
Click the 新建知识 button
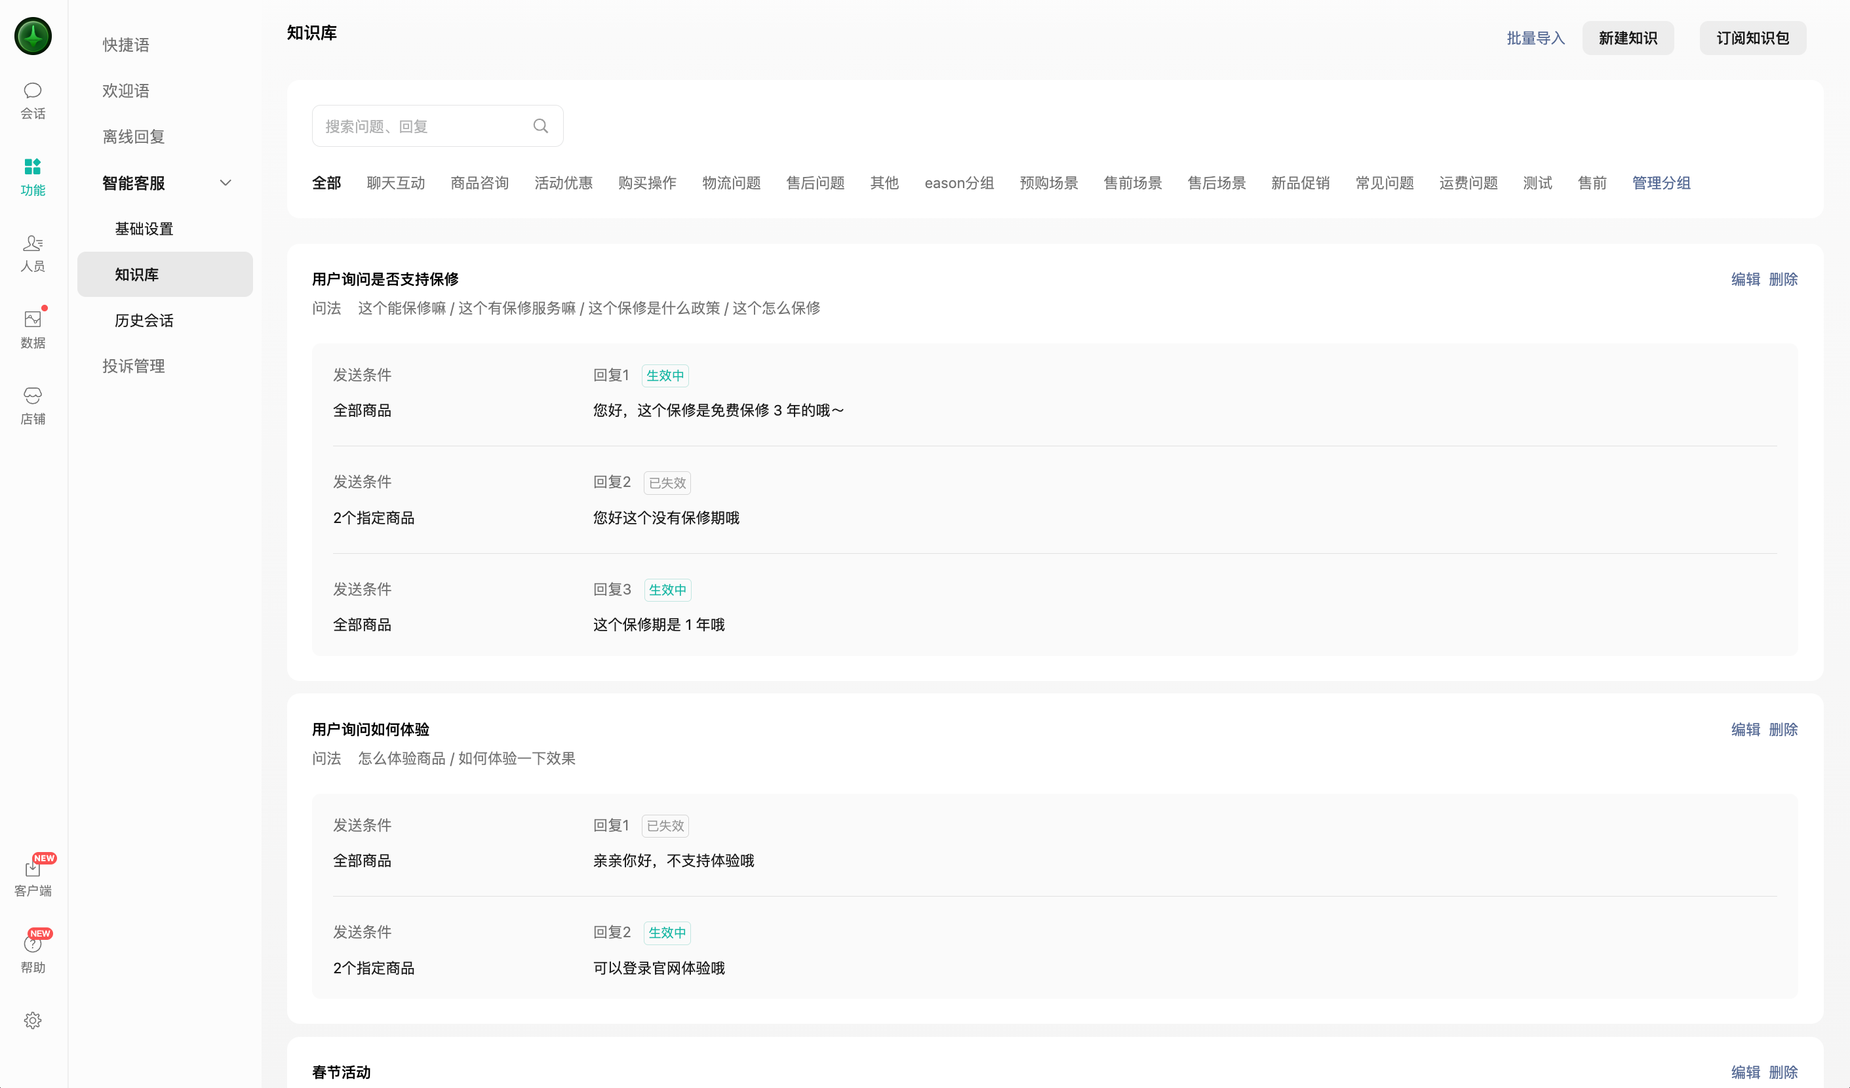click(1628, 38)
